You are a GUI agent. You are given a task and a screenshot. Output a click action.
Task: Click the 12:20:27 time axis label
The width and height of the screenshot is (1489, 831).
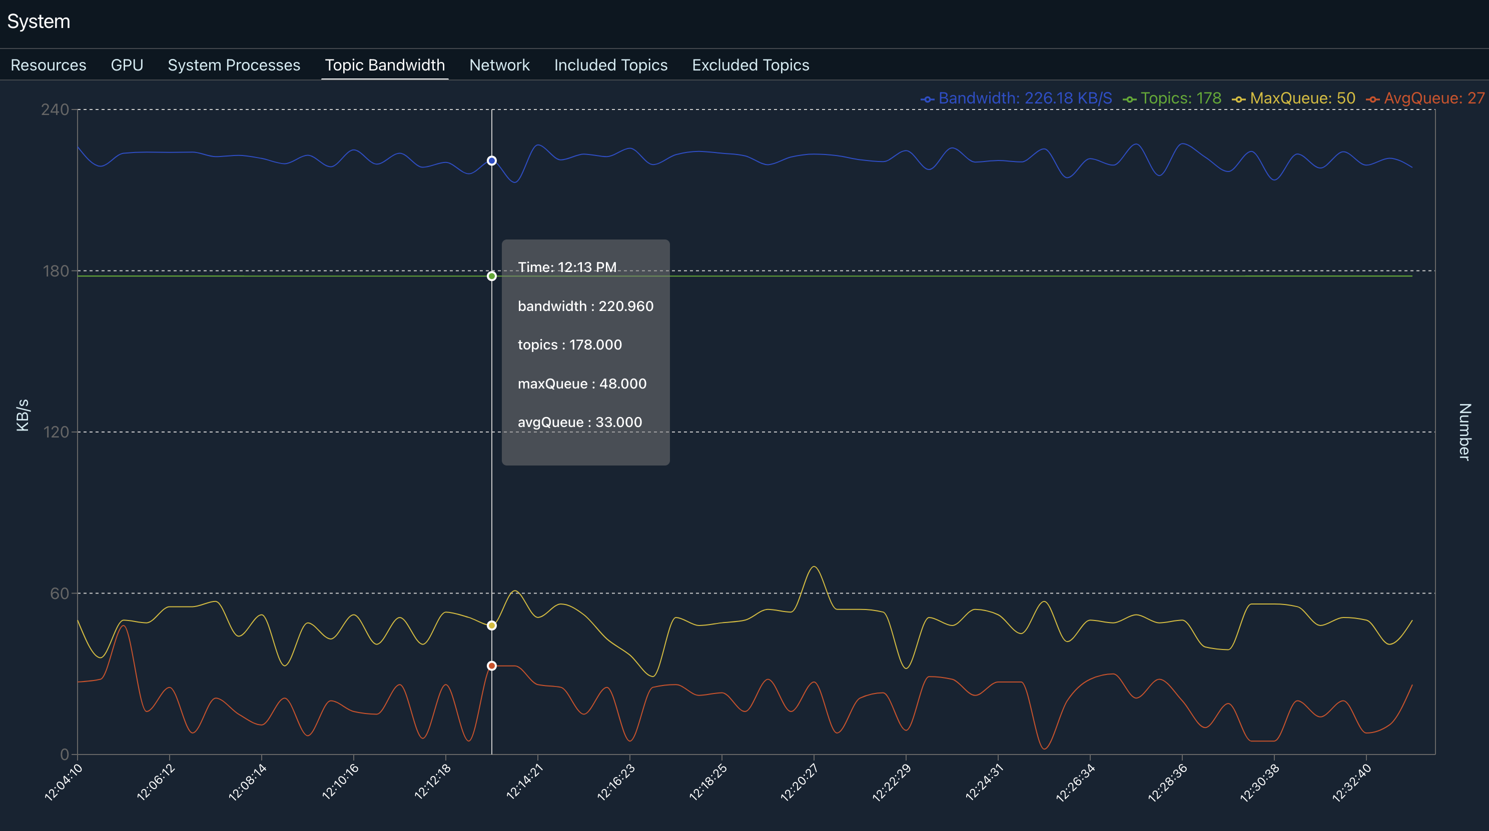coord(799,782)
